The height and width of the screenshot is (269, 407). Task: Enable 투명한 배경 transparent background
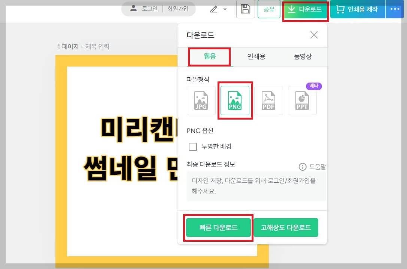click(x=193, y=146)
